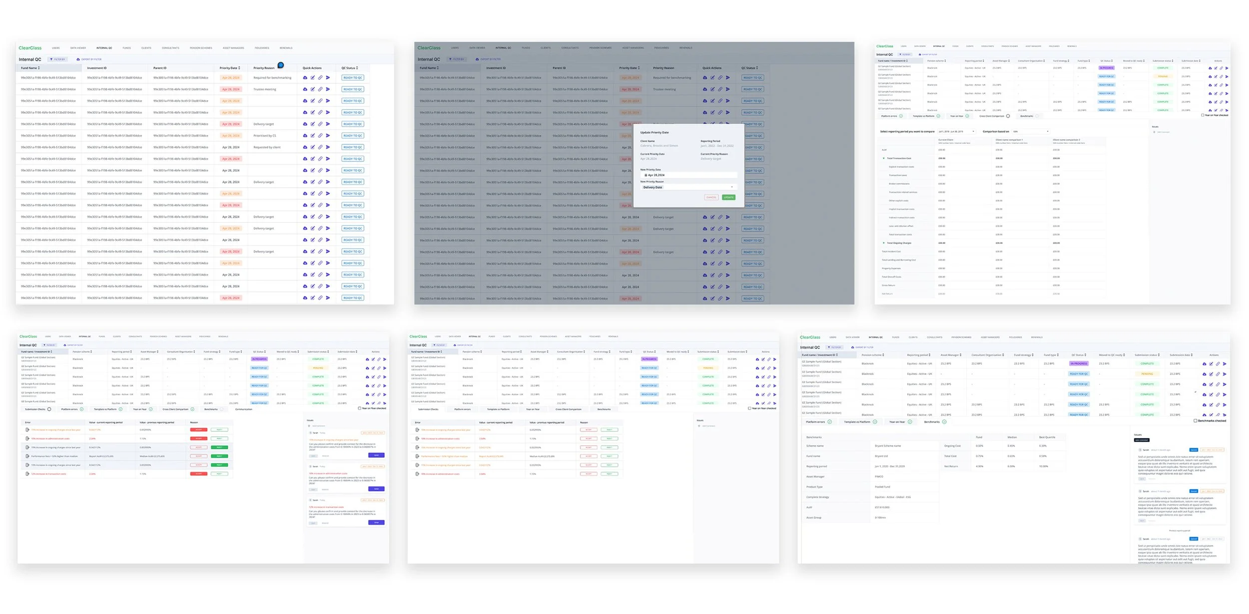1249x614 pixels.
Task: Click the link icon in the 'Required for benchmarking' row
Action: pos(320,78)
